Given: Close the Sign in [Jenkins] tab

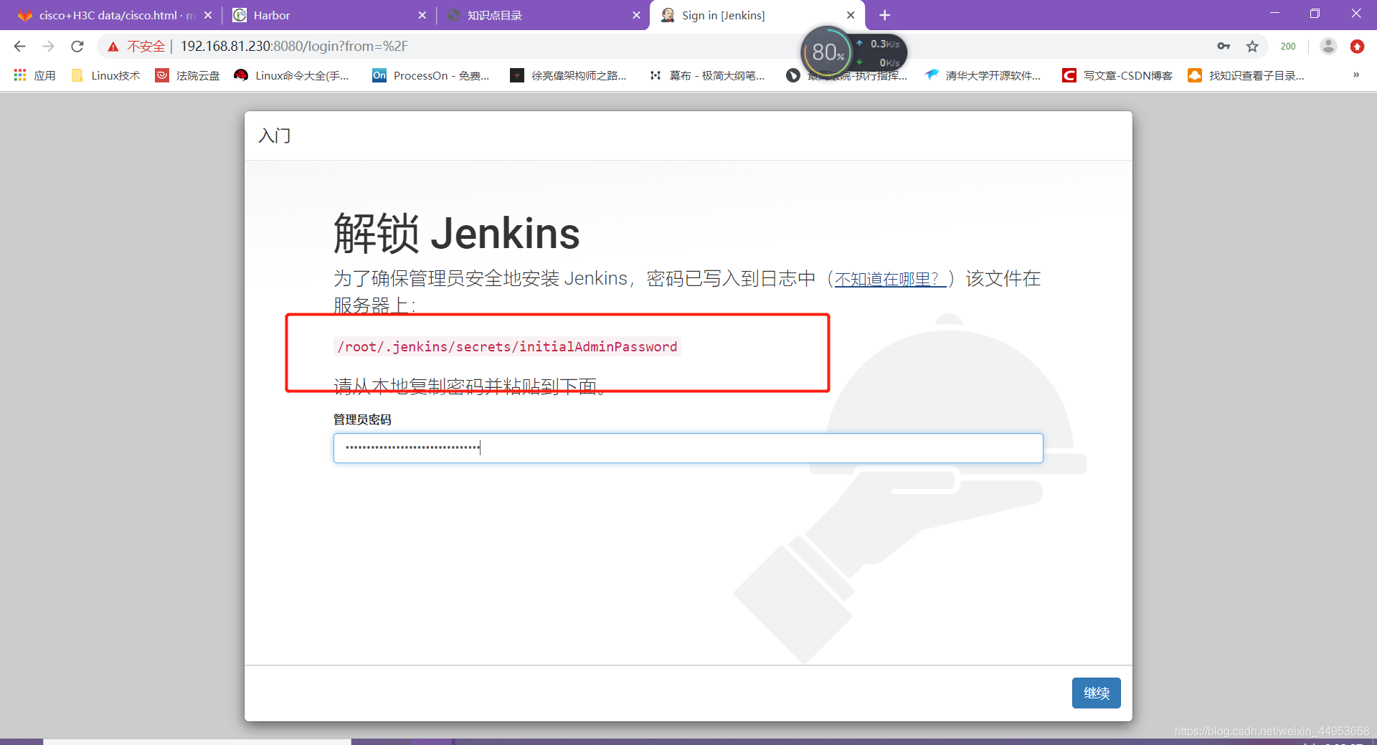Looking at the screenshot, I should pyautogui.click(x=851, y=15).
